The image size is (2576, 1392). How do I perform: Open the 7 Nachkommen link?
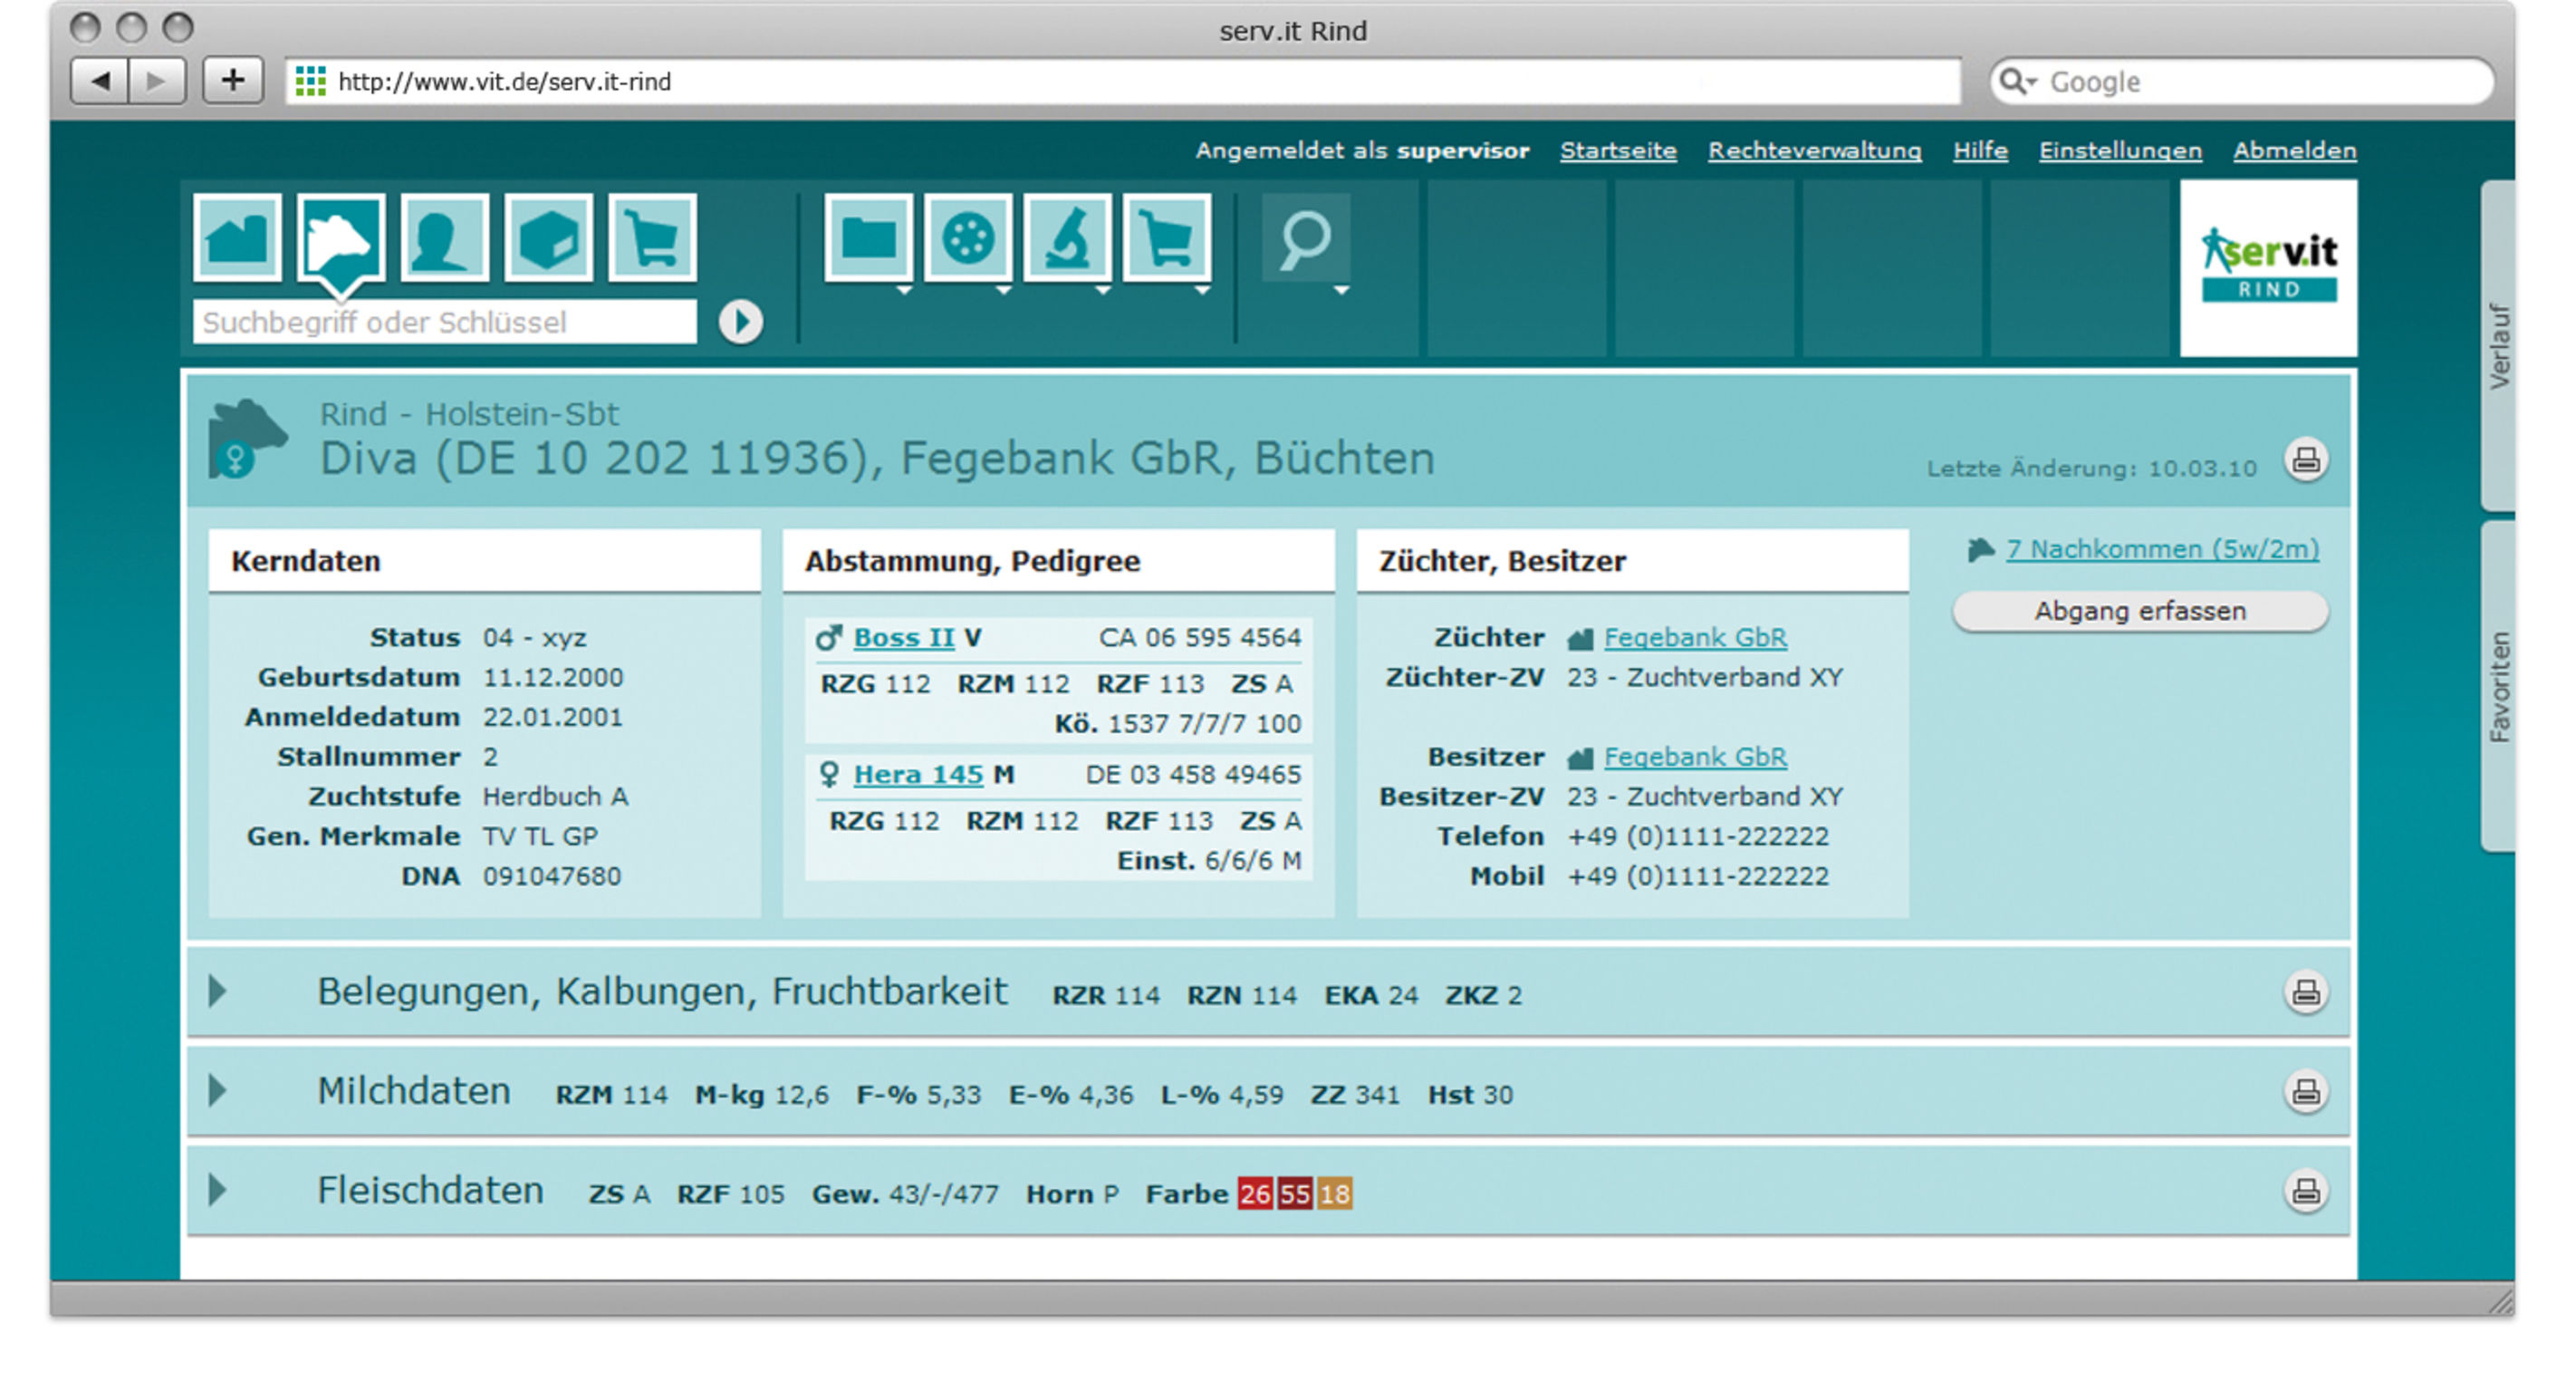click(2161, 549)
